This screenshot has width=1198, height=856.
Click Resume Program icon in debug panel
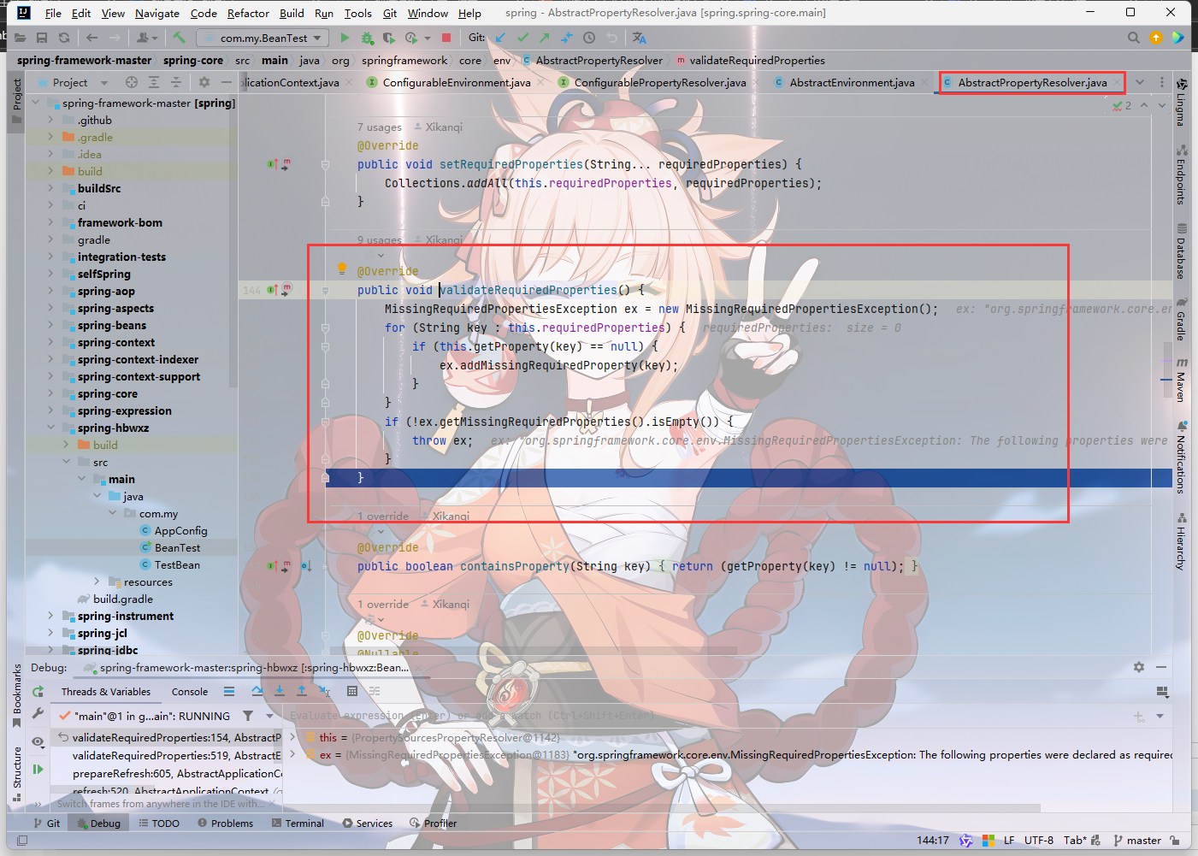(38, 770)
